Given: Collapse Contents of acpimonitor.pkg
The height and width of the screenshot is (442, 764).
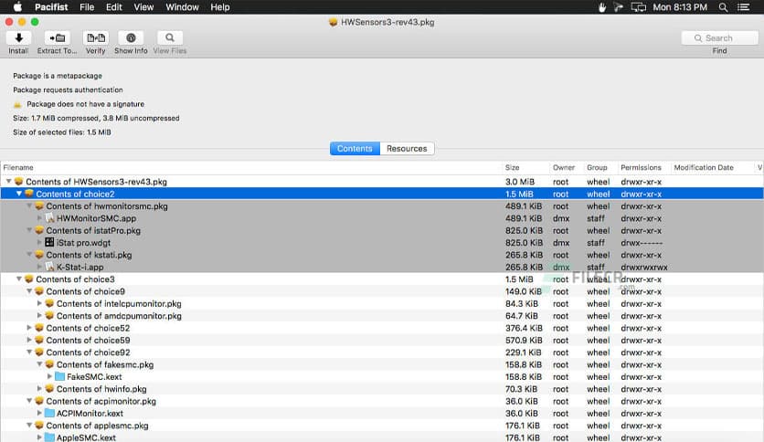Looking at the screenshot, I should pyautogui.click(x=29, y=401).
